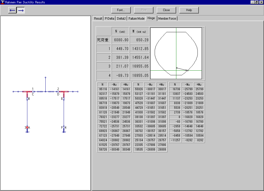Switch to the Member Force tab
Image resolution: width=264 pixels, height=191 pixels.
[x=167, y=19]
